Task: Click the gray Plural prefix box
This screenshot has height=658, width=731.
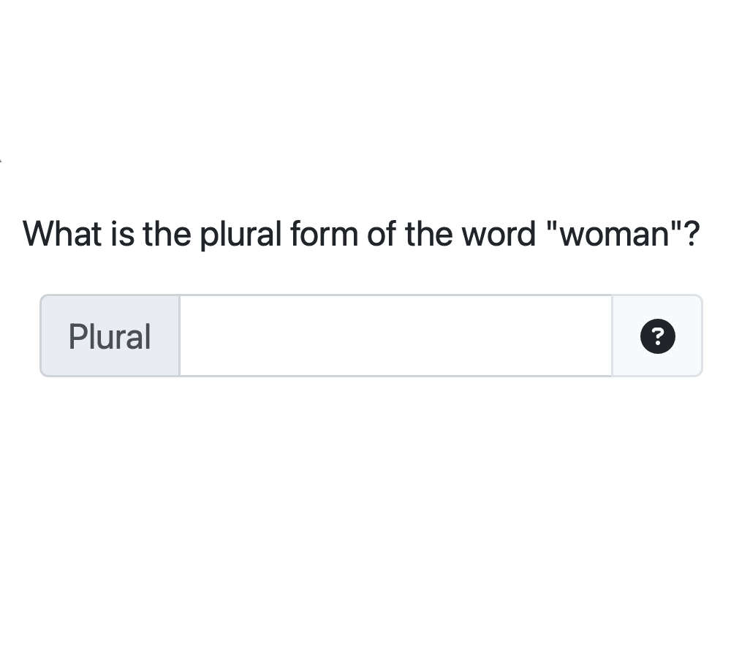Action: [110, 336]
